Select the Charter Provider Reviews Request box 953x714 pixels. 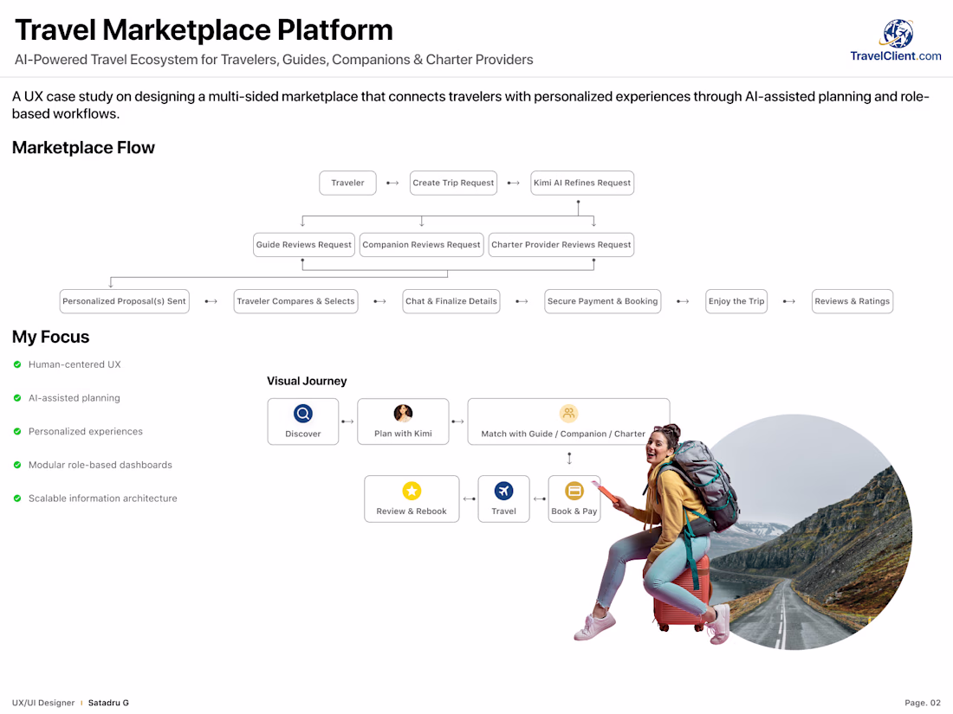click(x=561, y=245)
